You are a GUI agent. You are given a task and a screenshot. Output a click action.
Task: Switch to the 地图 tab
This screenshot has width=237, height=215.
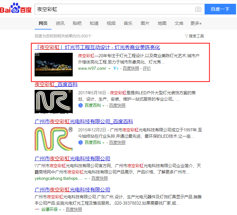point(162,23)
